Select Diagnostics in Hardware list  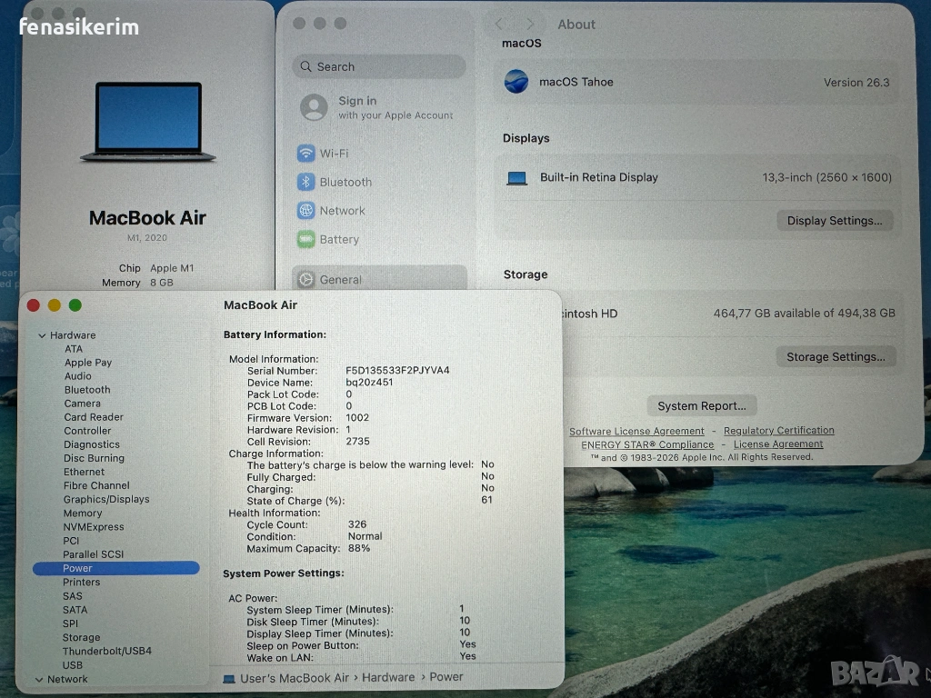click(92, 444)
